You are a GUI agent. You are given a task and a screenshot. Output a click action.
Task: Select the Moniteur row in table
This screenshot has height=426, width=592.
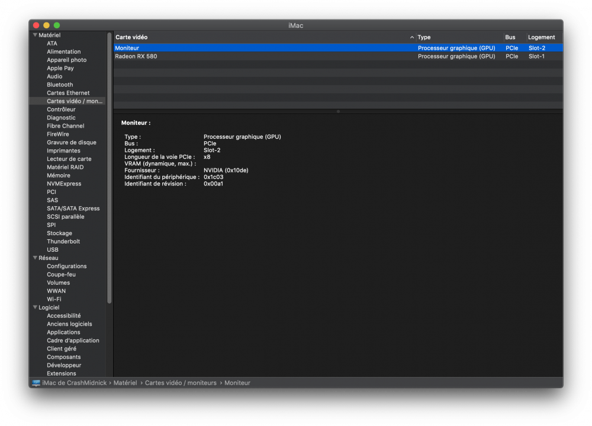pyautogui.click(x=338, y=48)
